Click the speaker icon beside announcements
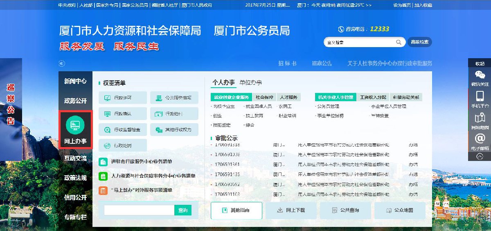The image size is (491, 231). [x=62, y=63]
